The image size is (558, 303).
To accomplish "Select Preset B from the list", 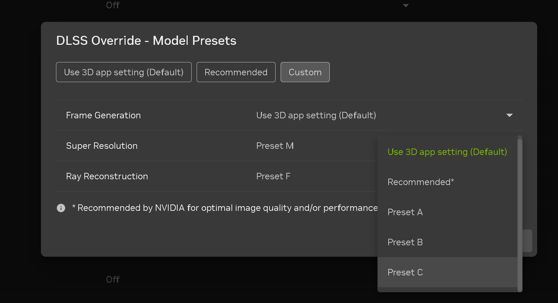I will (x=447, y=242).
